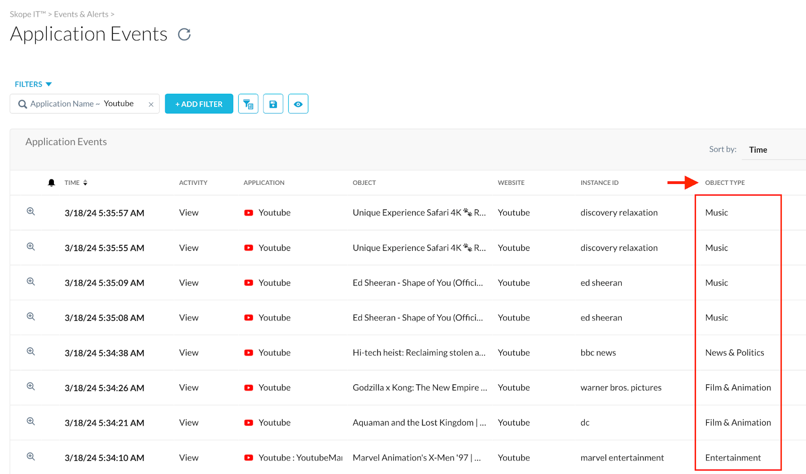Click the + ADD FILTER button
This screenshot has height=474, width=806.
coord(199,104)
